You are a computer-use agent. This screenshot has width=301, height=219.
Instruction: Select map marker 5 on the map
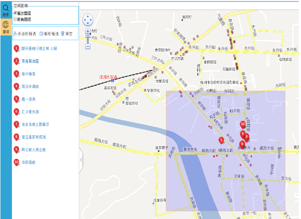(221, 140)
